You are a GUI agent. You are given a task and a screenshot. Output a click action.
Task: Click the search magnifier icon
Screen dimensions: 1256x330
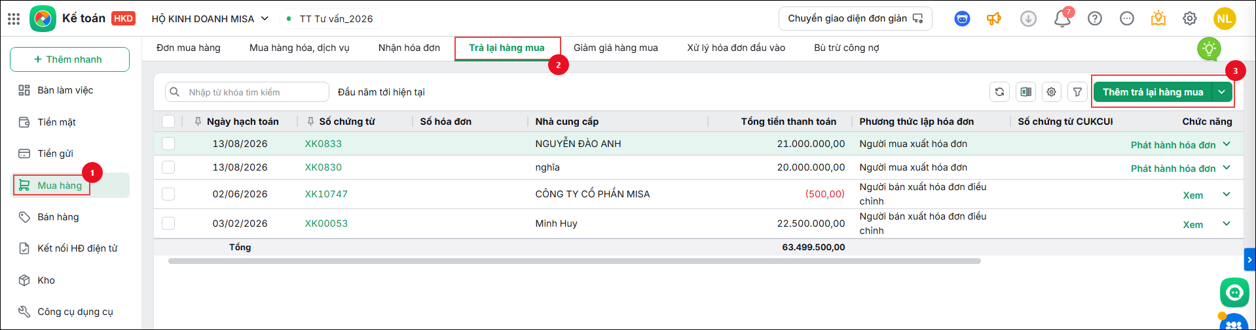[175, 92]
